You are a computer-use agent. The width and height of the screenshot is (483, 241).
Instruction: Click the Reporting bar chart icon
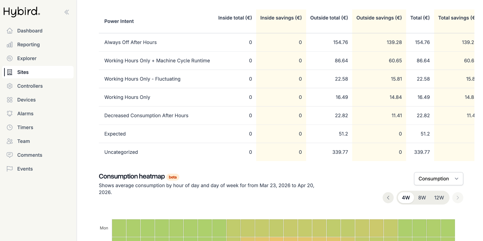pyautogui.click(x=10, y=45)
